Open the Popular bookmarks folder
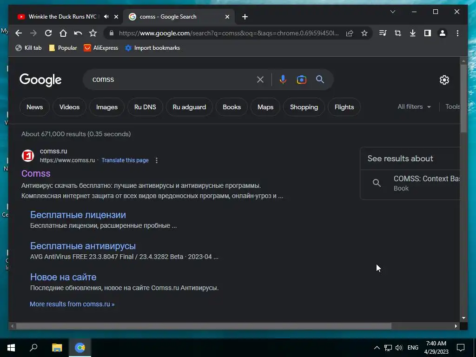Viewport: 476px width, 357px height. tap(63, 48)
